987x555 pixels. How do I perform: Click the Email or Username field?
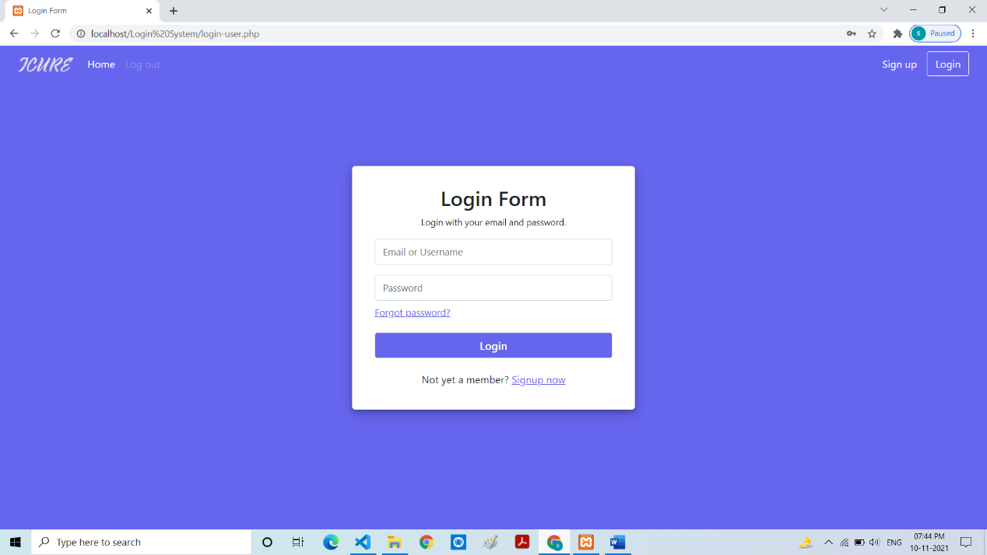tap(493, 252)
